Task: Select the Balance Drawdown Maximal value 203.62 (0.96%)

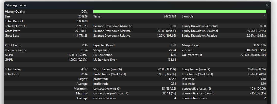Action: 166,31
